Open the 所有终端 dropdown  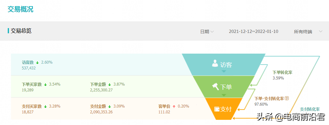coord(308,32)
